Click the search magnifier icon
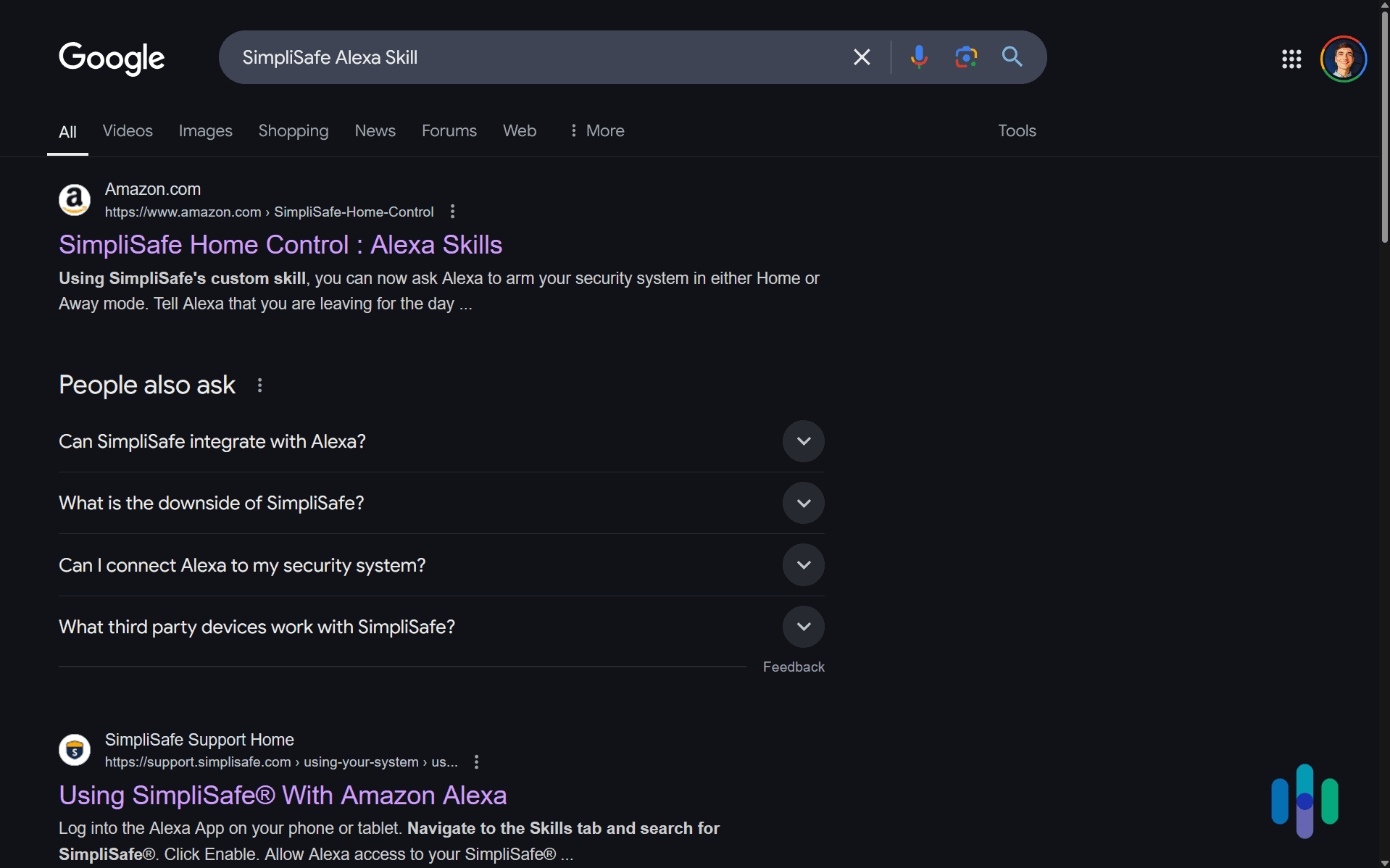 [1012, 57]
